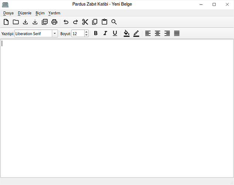Increase font size with the Boyut up arrow
This screenshot has height=185, width=234.
pyautogui.click(x=87, y=32)
